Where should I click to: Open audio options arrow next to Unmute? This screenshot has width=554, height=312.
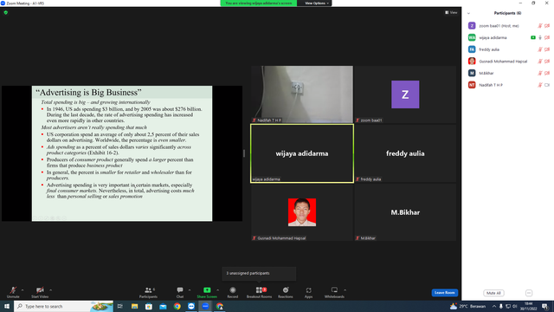point(23,290)
